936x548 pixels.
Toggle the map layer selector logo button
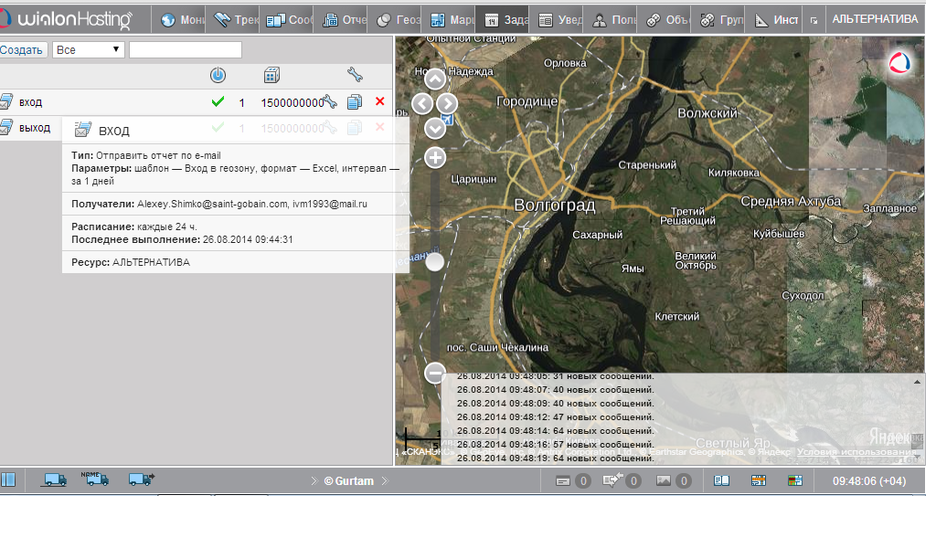899,63
